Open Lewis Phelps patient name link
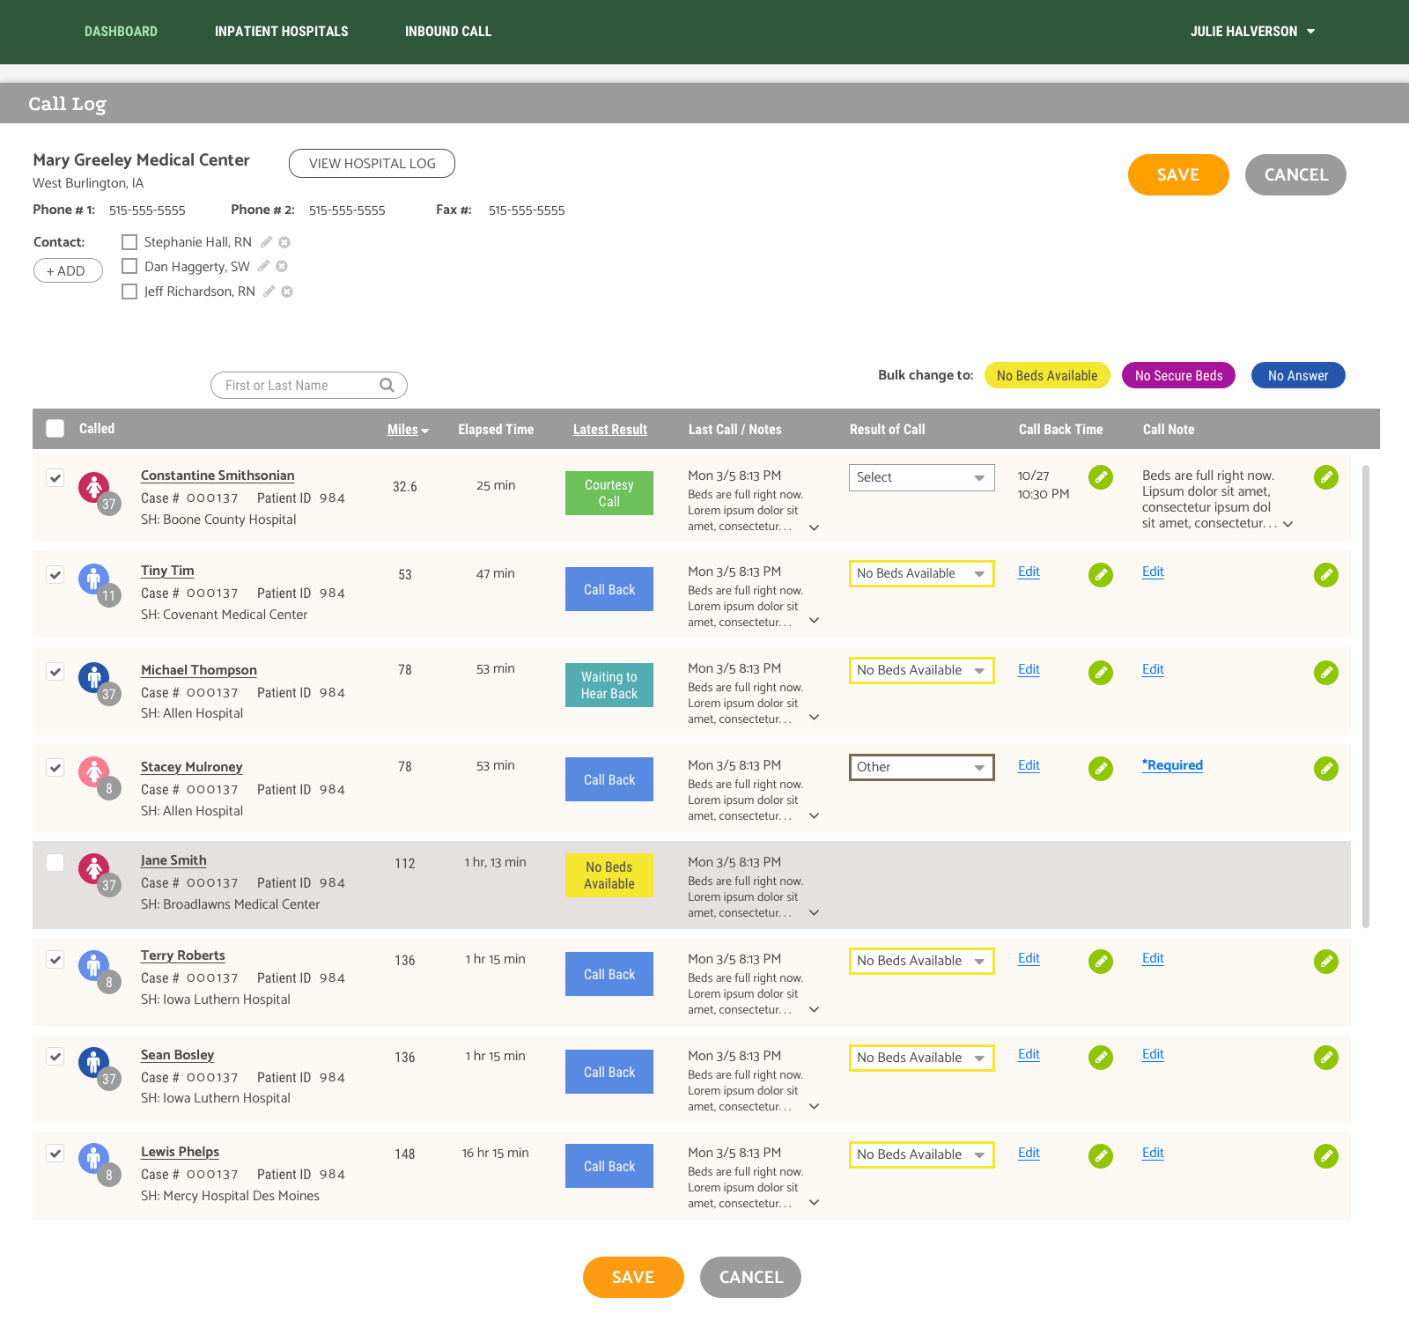This screenshot has width=1409, height=1320. click(x=180, y=1152)
